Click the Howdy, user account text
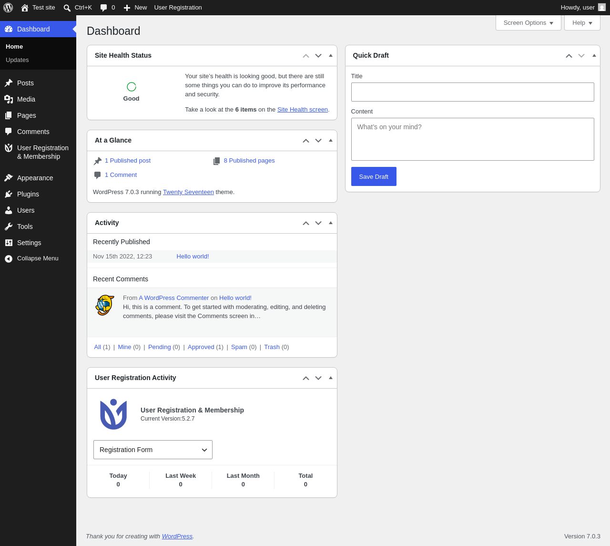This screenshot has width=610, height=546. [578, 8]
